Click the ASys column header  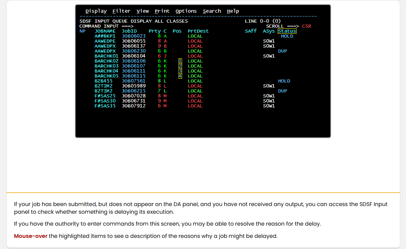(269, 31)
